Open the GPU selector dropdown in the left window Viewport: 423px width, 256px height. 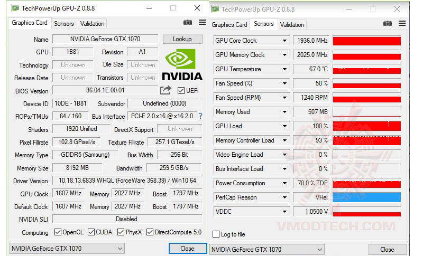[67, 248]
